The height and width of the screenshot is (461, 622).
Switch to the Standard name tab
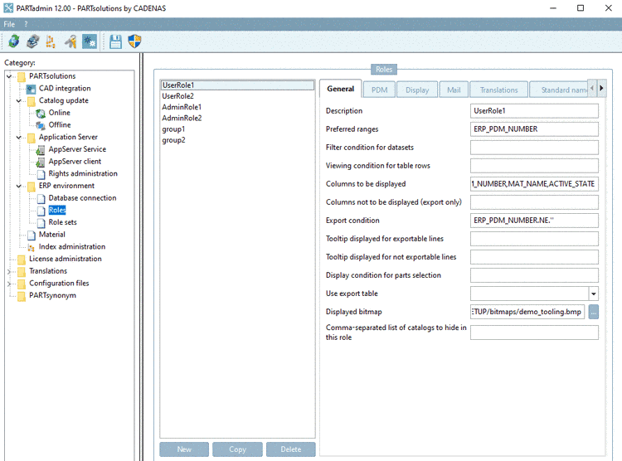[x=559, y=90]
